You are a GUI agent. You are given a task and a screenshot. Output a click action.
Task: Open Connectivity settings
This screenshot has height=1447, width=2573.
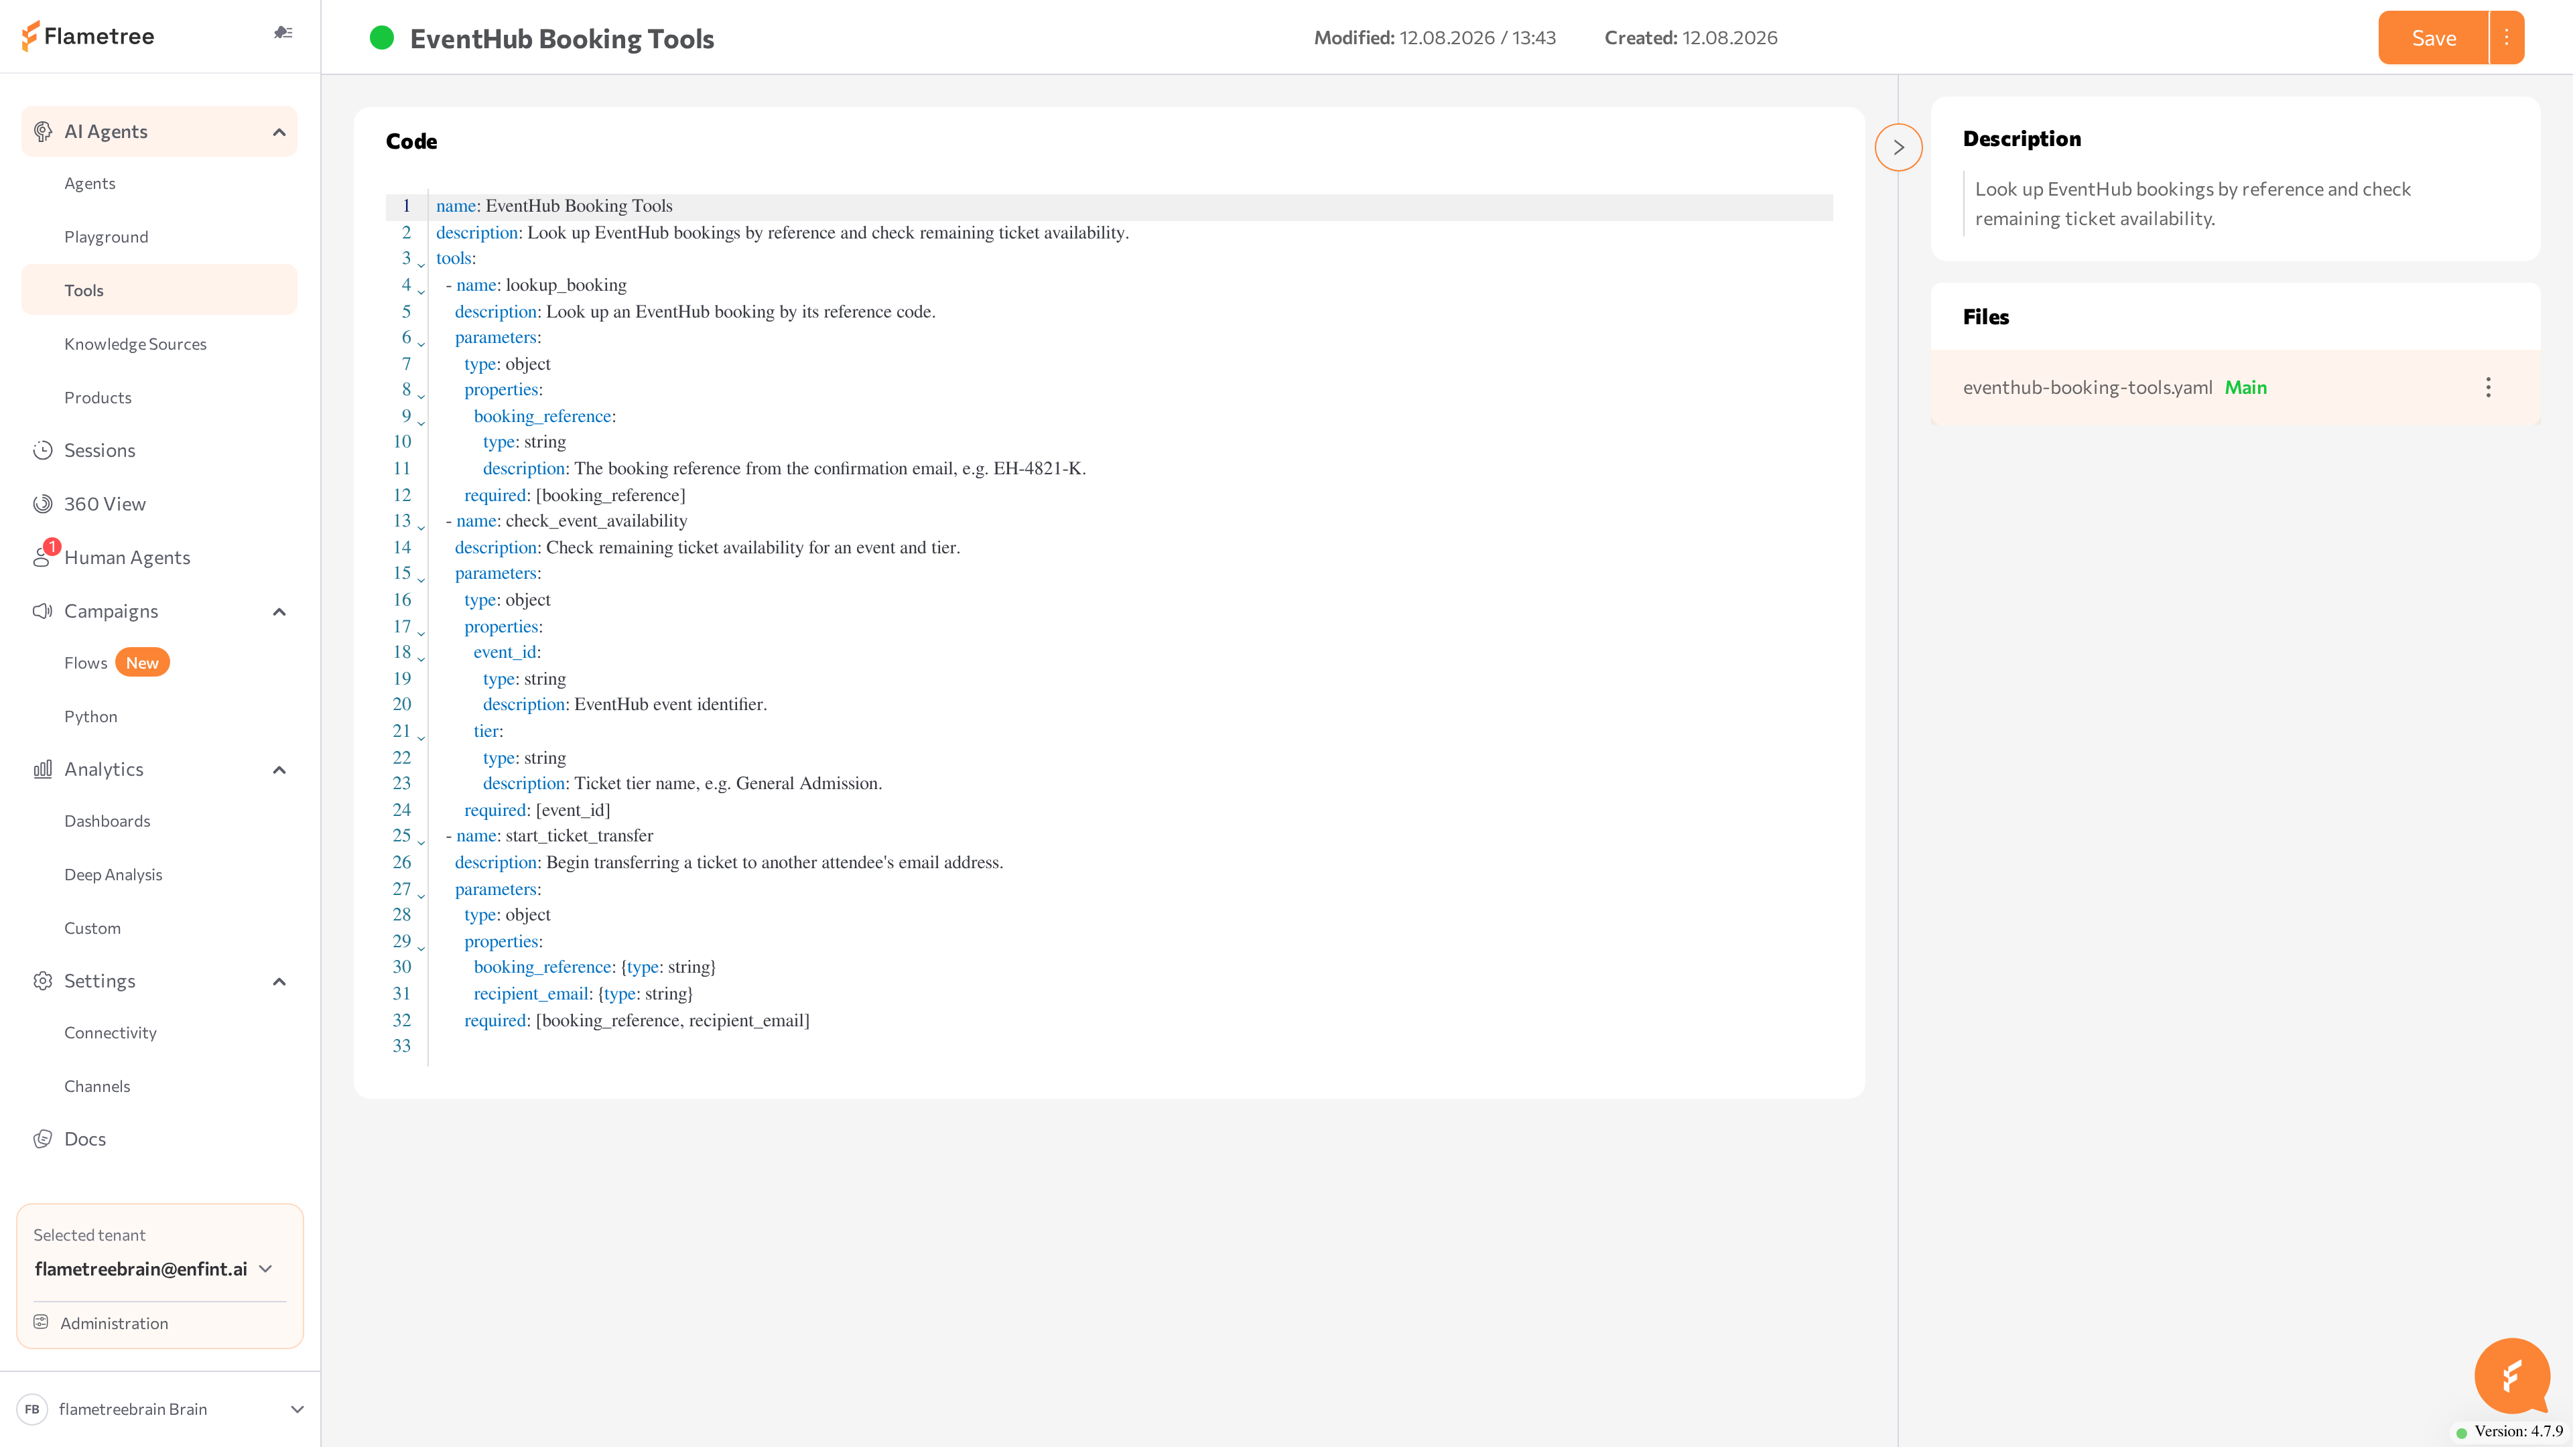point(110,1032)
